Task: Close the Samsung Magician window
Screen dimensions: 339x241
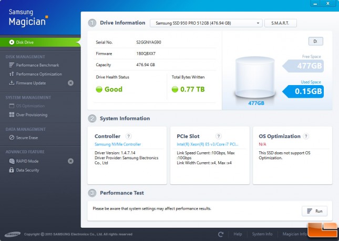Action: click(x=328, y=4)
